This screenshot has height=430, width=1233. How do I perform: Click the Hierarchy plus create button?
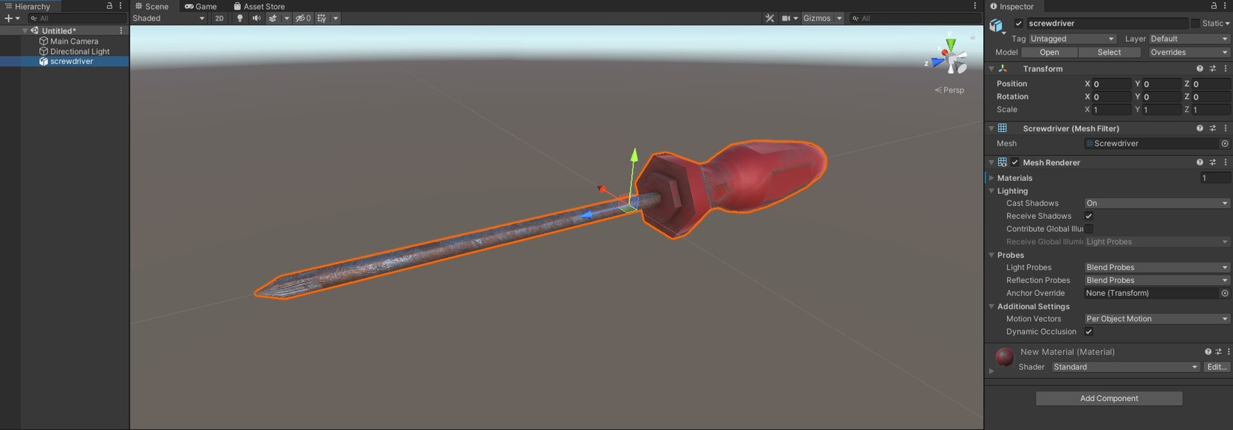click(8, 19)
